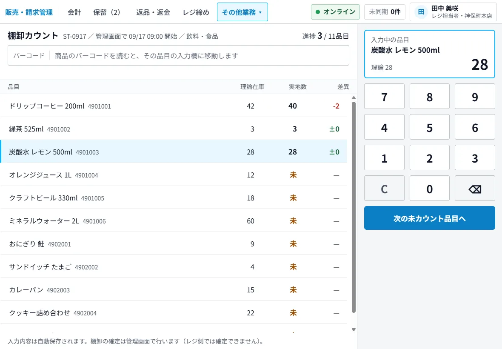Tap keypad digit 1

coord(384,157)
